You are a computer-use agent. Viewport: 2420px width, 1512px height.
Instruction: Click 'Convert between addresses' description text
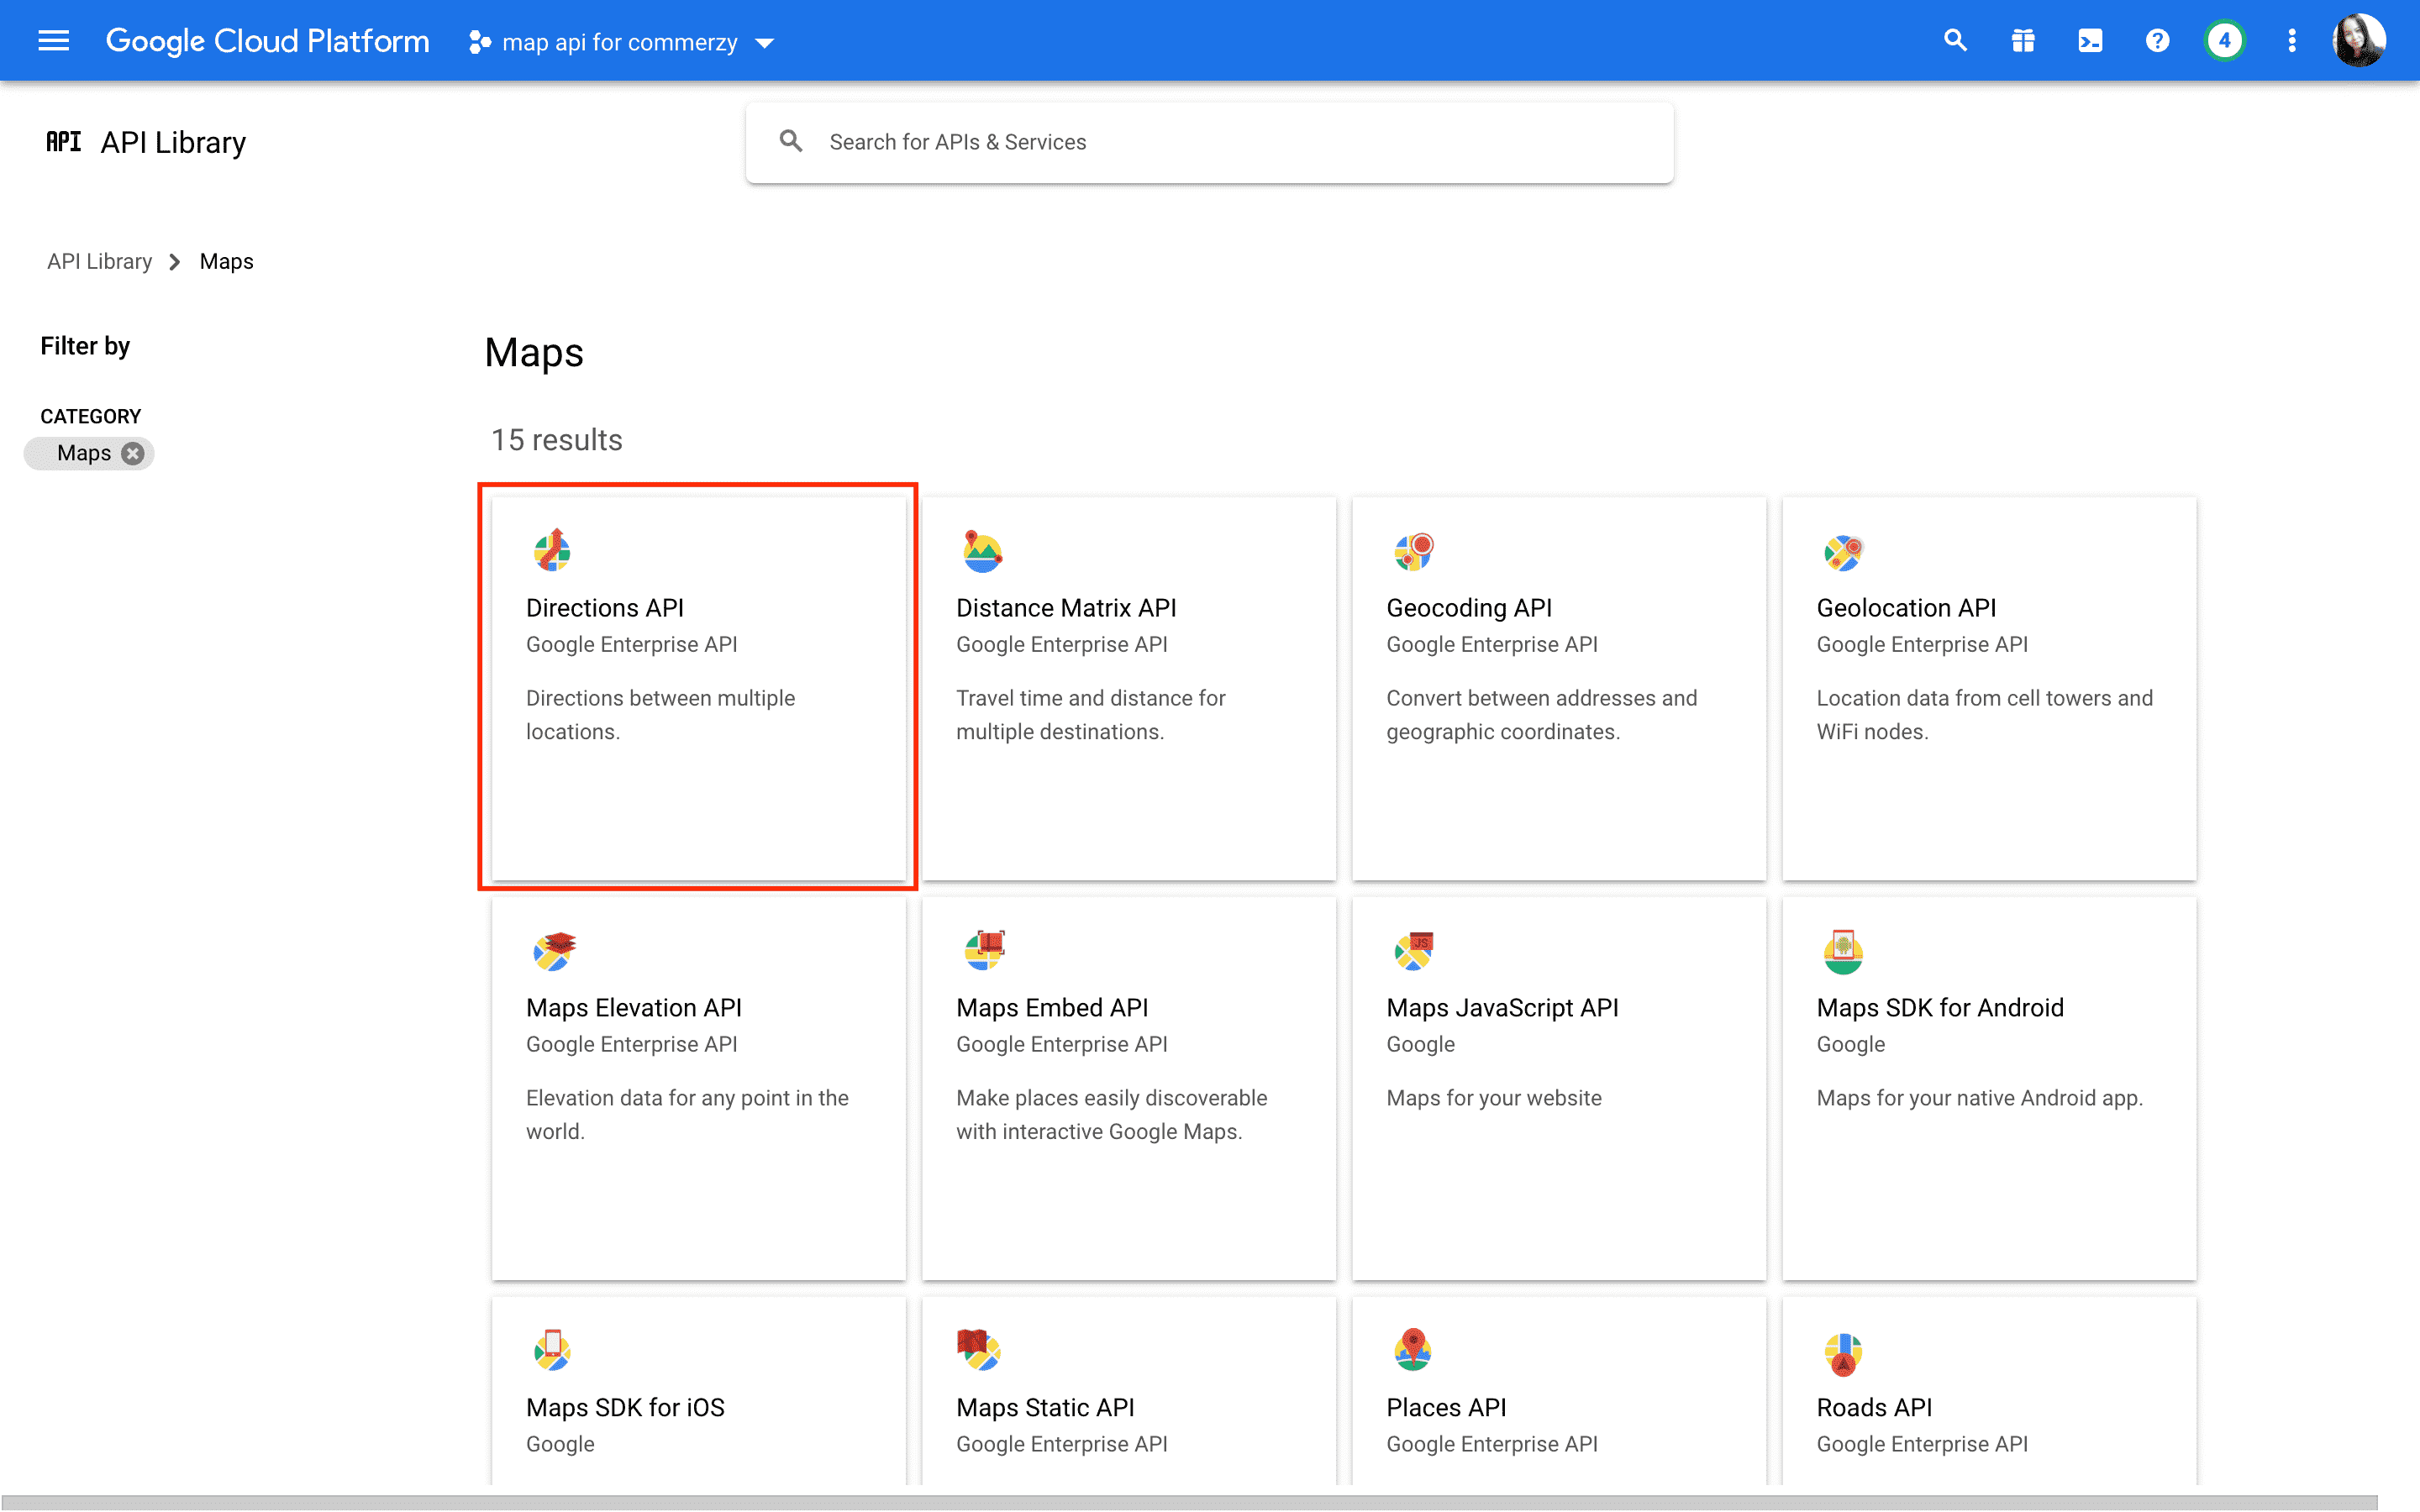click(1541, 714)
